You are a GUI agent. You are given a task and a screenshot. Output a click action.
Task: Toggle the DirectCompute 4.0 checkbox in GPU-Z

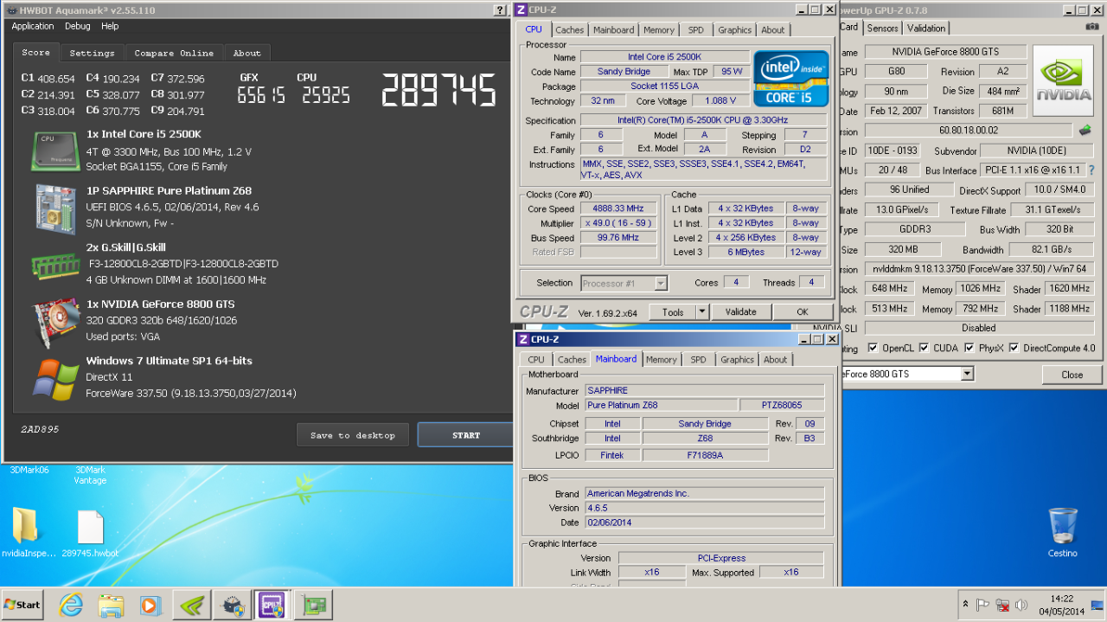(x=1014, y=348)
